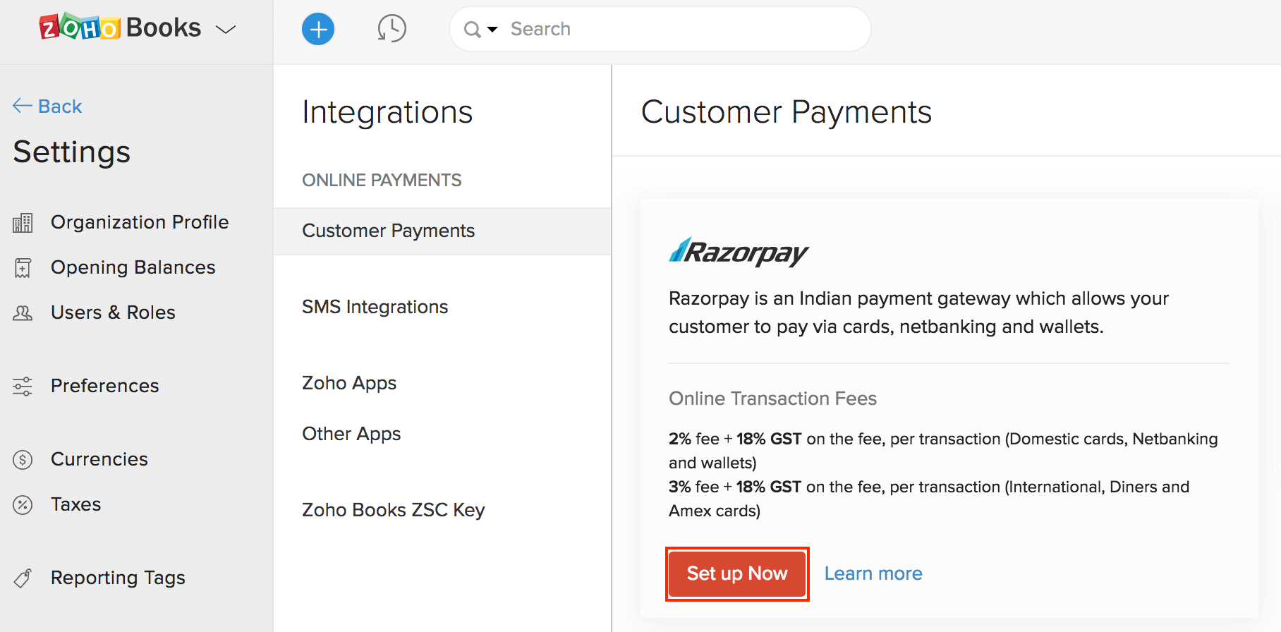
Task: Click the Taxes percent icon
Action: click(23, 505)
